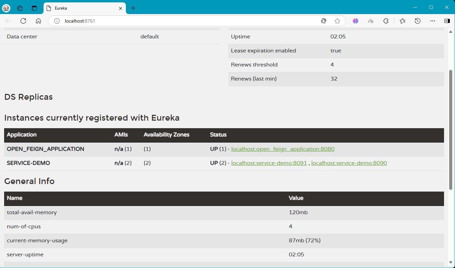Add this page to favorites with star icon
This screenshot has height=268, width=455.
click(x=337, y=21)
